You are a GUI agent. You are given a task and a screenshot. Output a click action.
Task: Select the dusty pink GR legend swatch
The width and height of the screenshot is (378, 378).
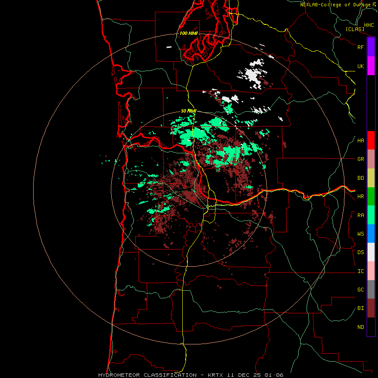tap(371, 159)
